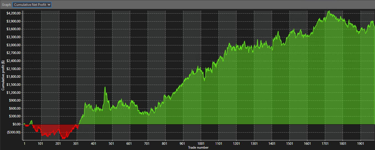Click trade number 201 on x-axis
The width and height of the screenshot is (375, 150).
[59, 144]
